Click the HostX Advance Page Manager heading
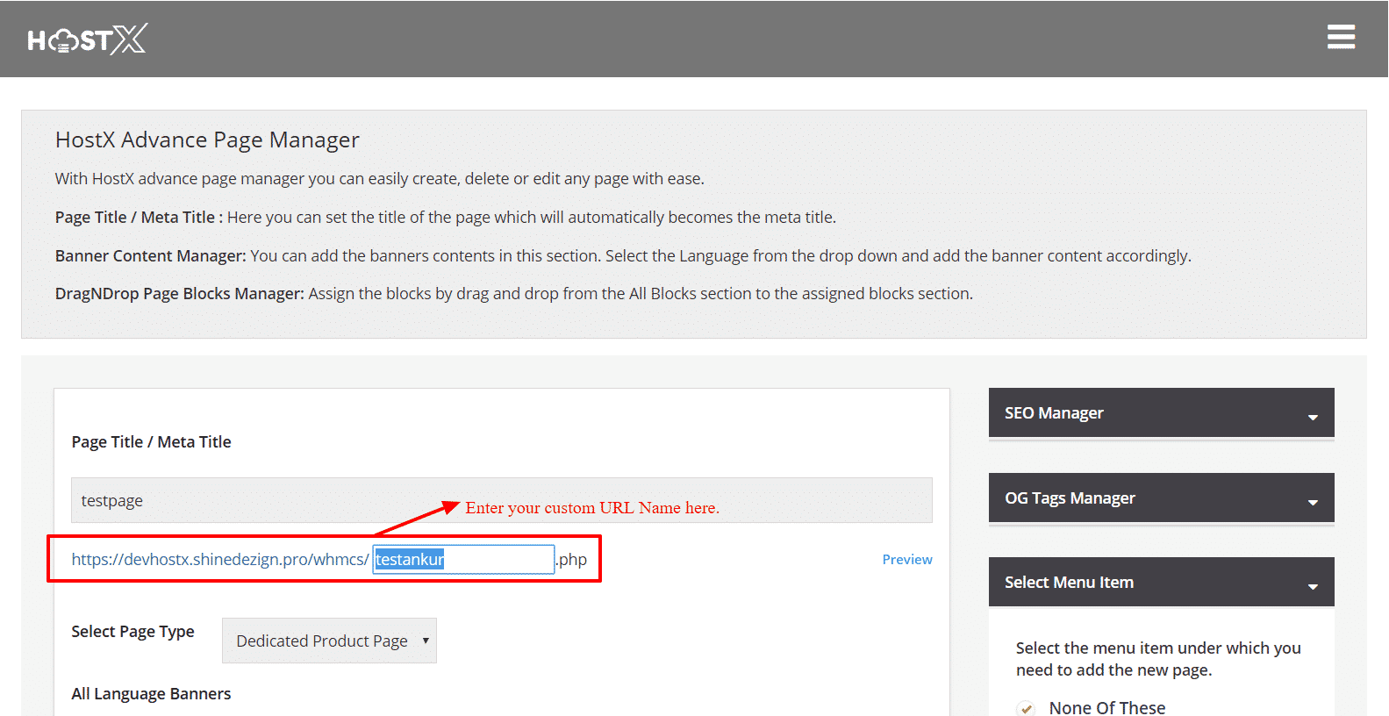The width and height of the screenshot is (1389, 716). click(207, 140)
